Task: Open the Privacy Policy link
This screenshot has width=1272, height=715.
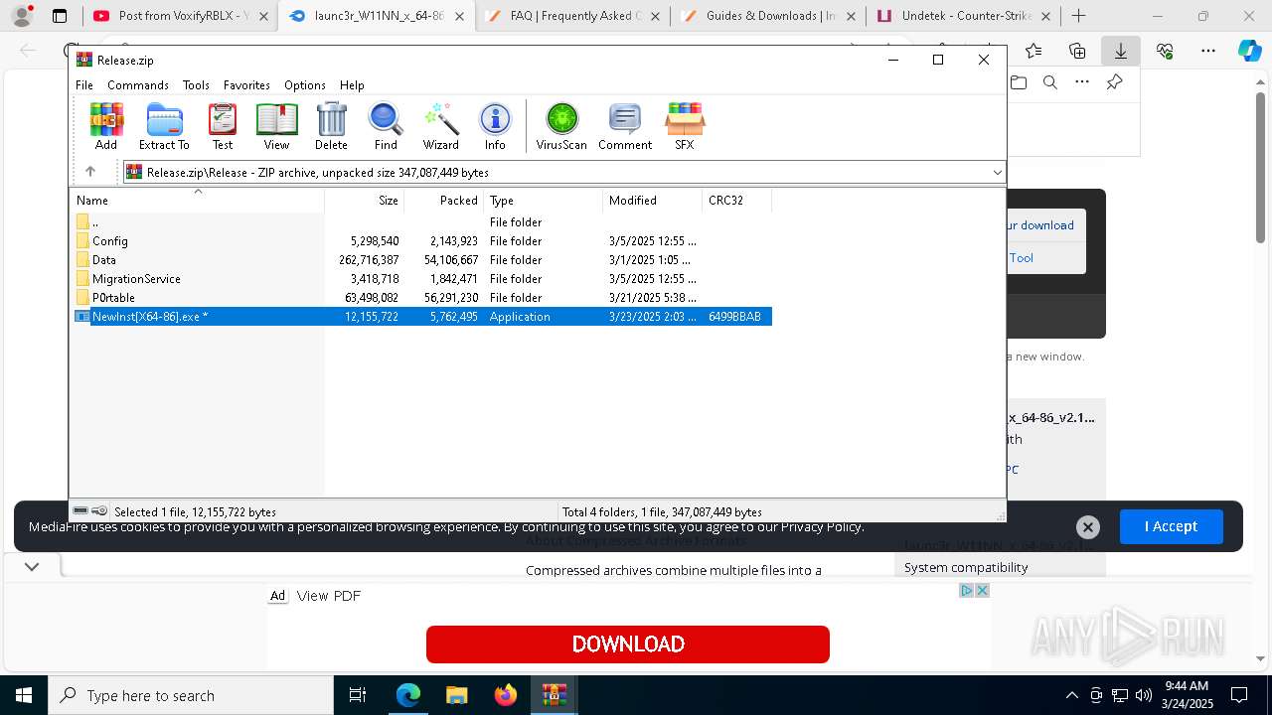Action: pyautogui.click(x=821, y=526)
